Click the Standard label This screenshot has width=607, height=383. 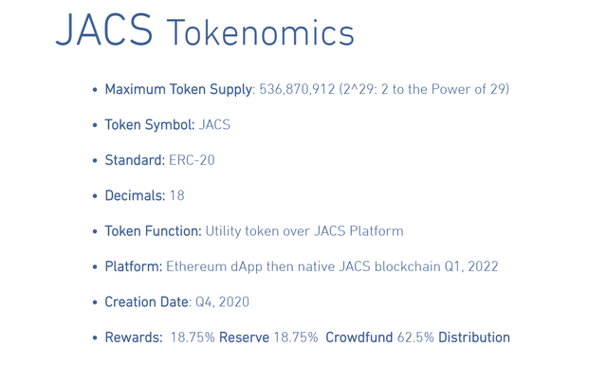[135, 160]
